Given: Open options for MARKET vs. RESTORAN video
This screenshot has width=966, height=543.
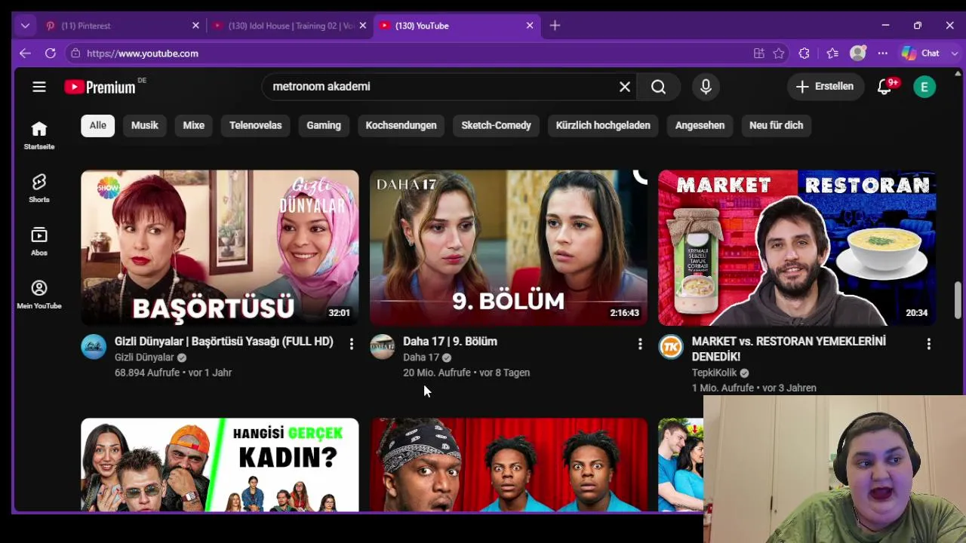Looking at the screenshot, I should click(928, 344).
